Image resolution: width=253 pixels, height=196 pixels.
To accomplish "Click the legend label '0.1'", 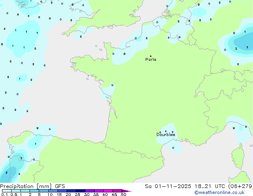I will (4, 194).
